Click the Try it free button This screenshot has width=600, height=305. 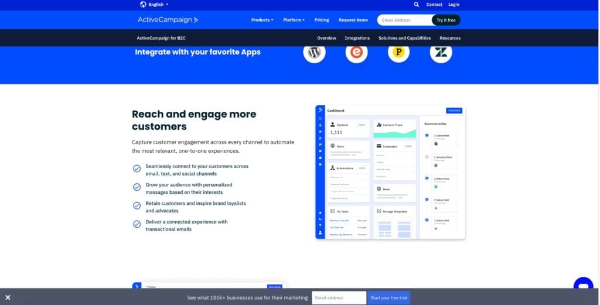click(446, 20)
